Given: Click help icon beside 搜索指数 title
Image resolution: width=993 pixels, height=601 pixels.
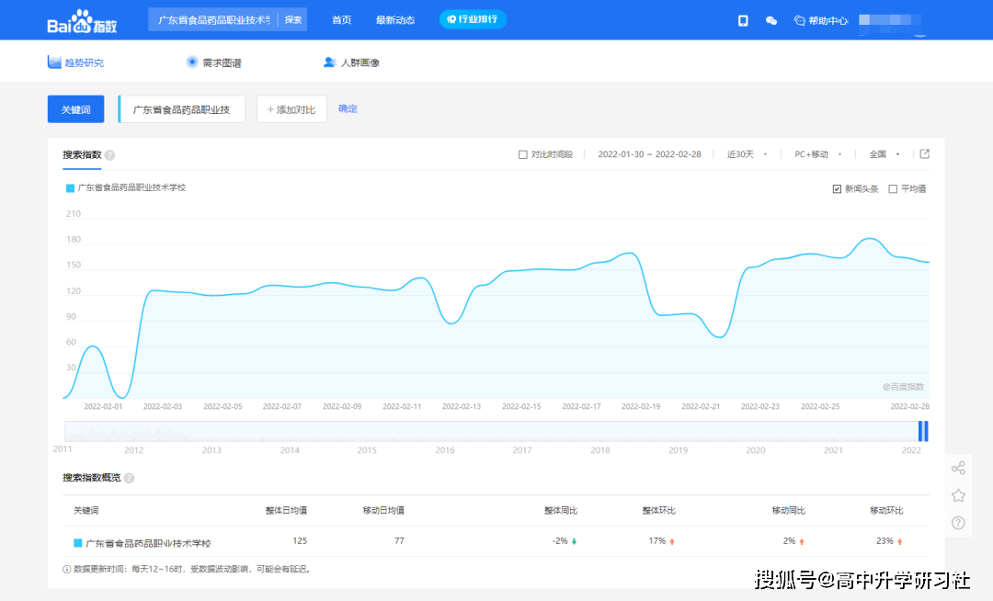Looking at the screenshot, I should tap(109, 155).
